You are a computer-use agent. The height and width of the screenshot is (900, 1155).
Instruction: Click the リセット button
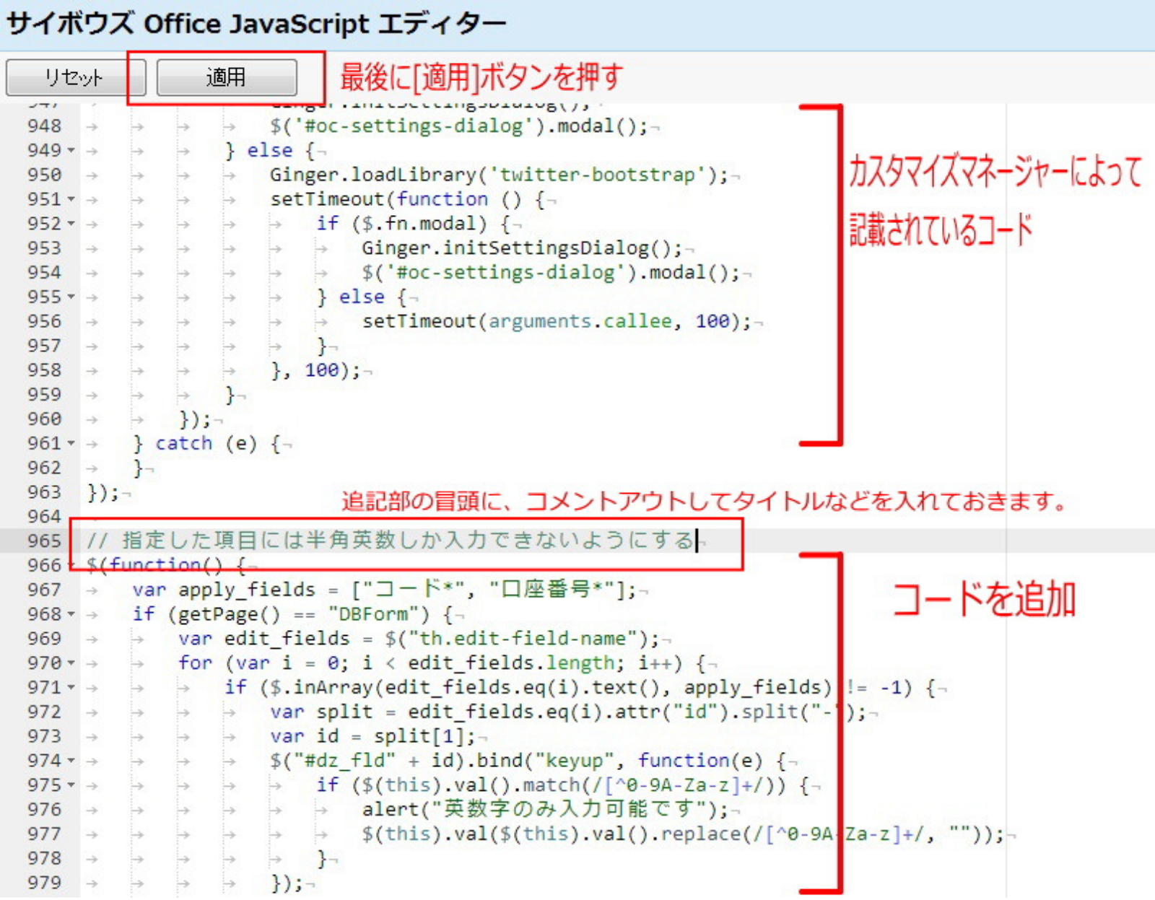coord(76,77)
